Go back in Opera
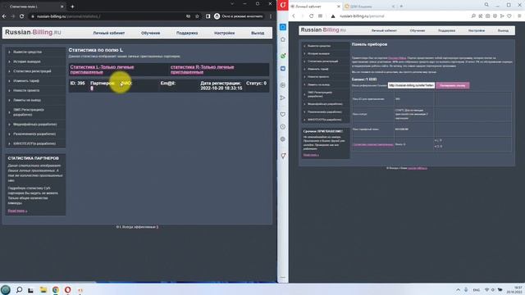 [x=294, y=16]
